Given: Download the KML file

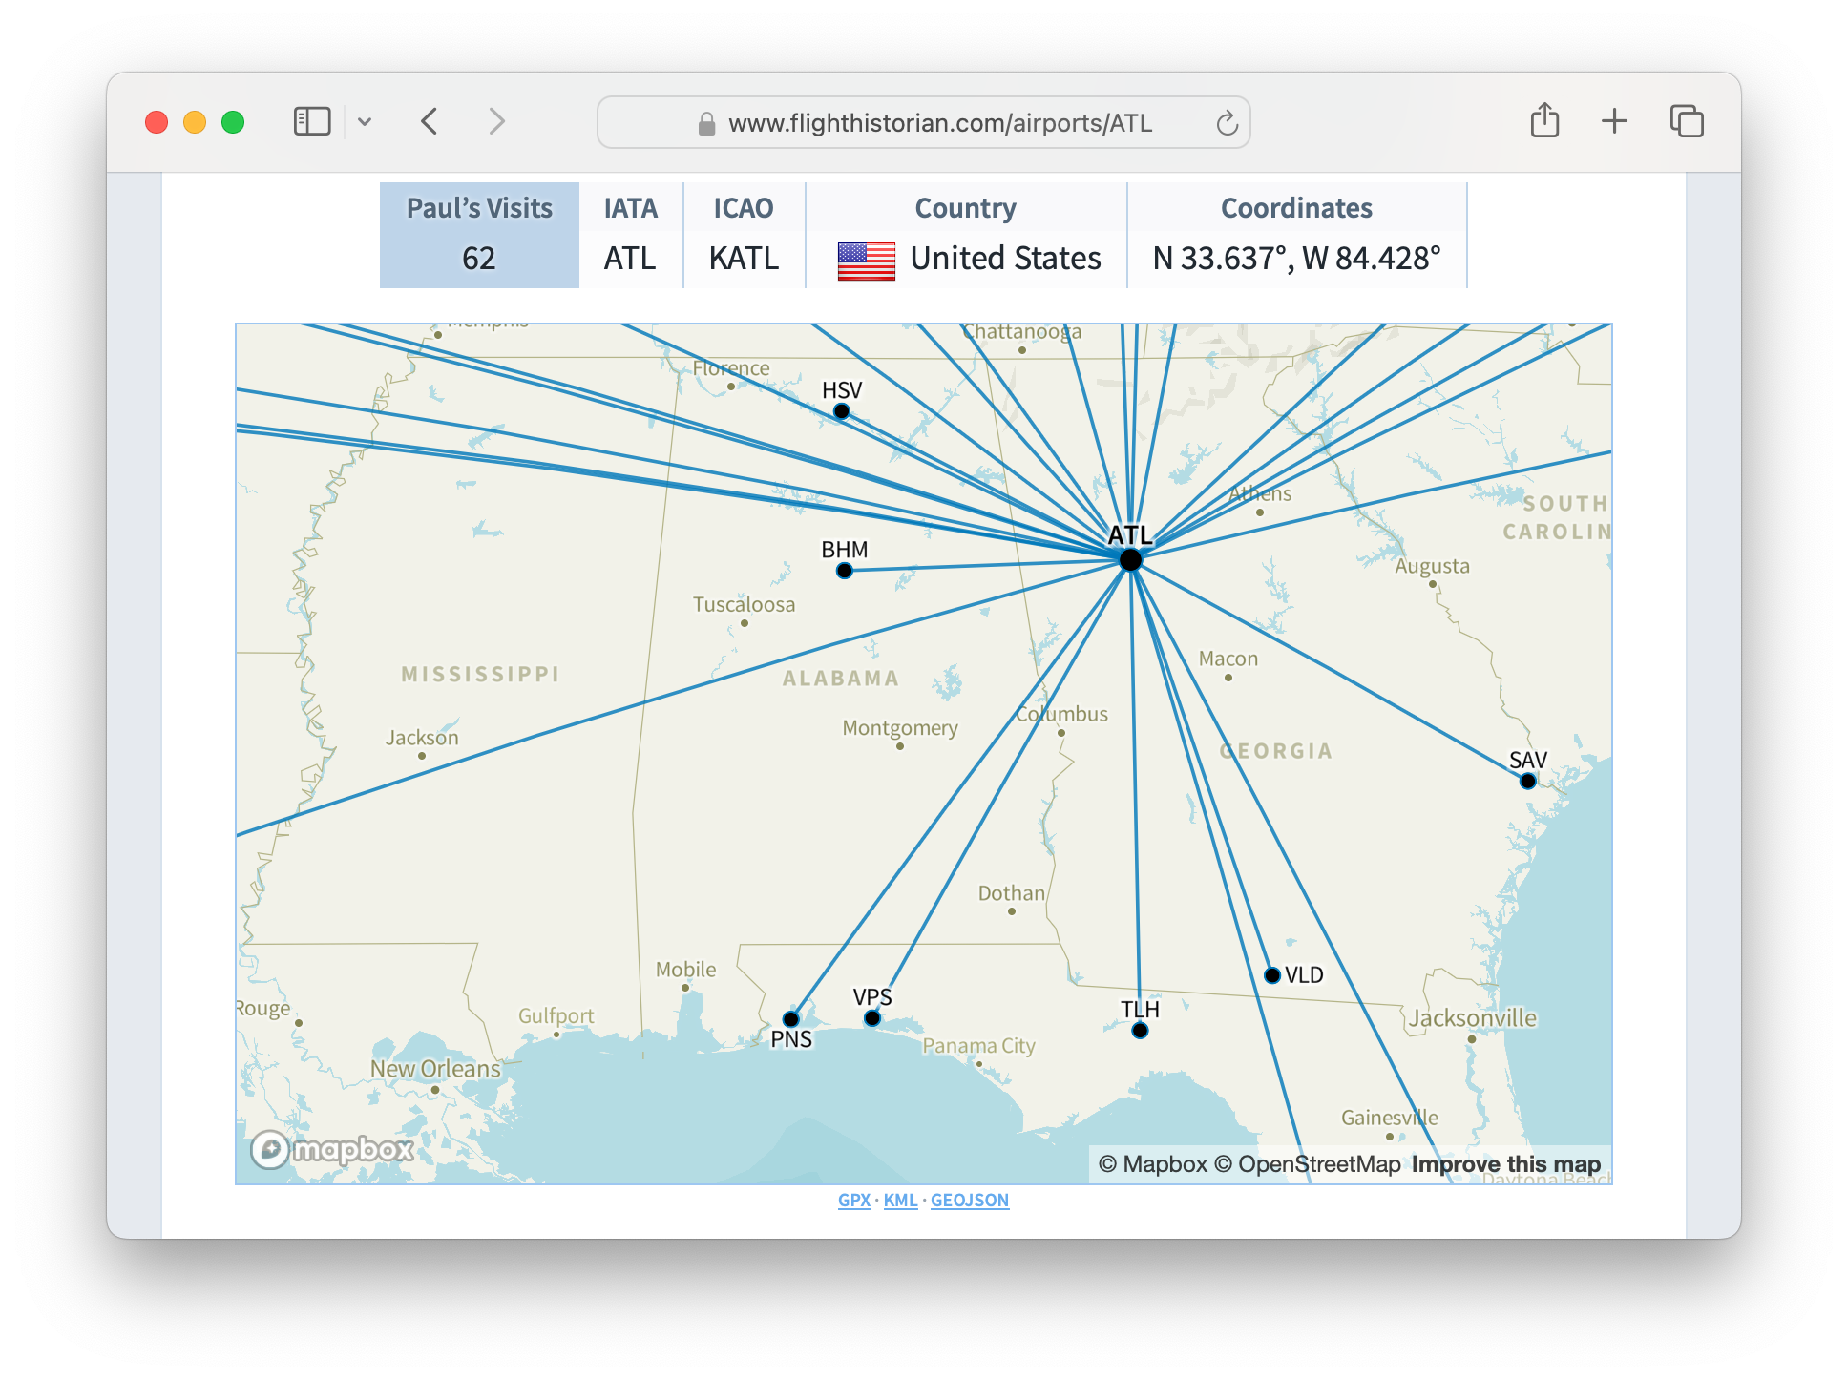Looking at the screenshot, I should tap(899, 1200).
